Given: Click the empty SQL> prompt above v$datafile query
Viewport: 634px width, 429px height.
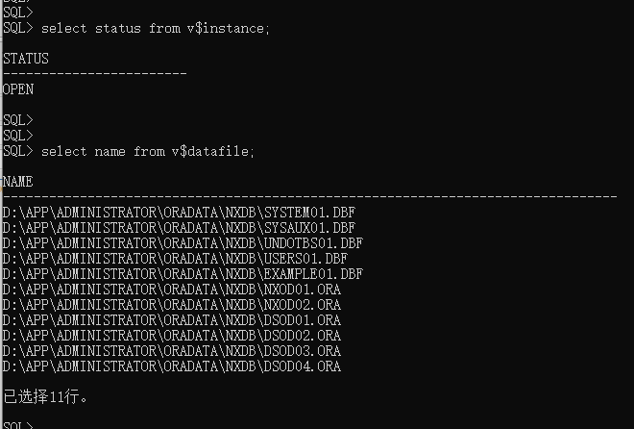Looking at the screenshot, I should [x=18, y=136].
